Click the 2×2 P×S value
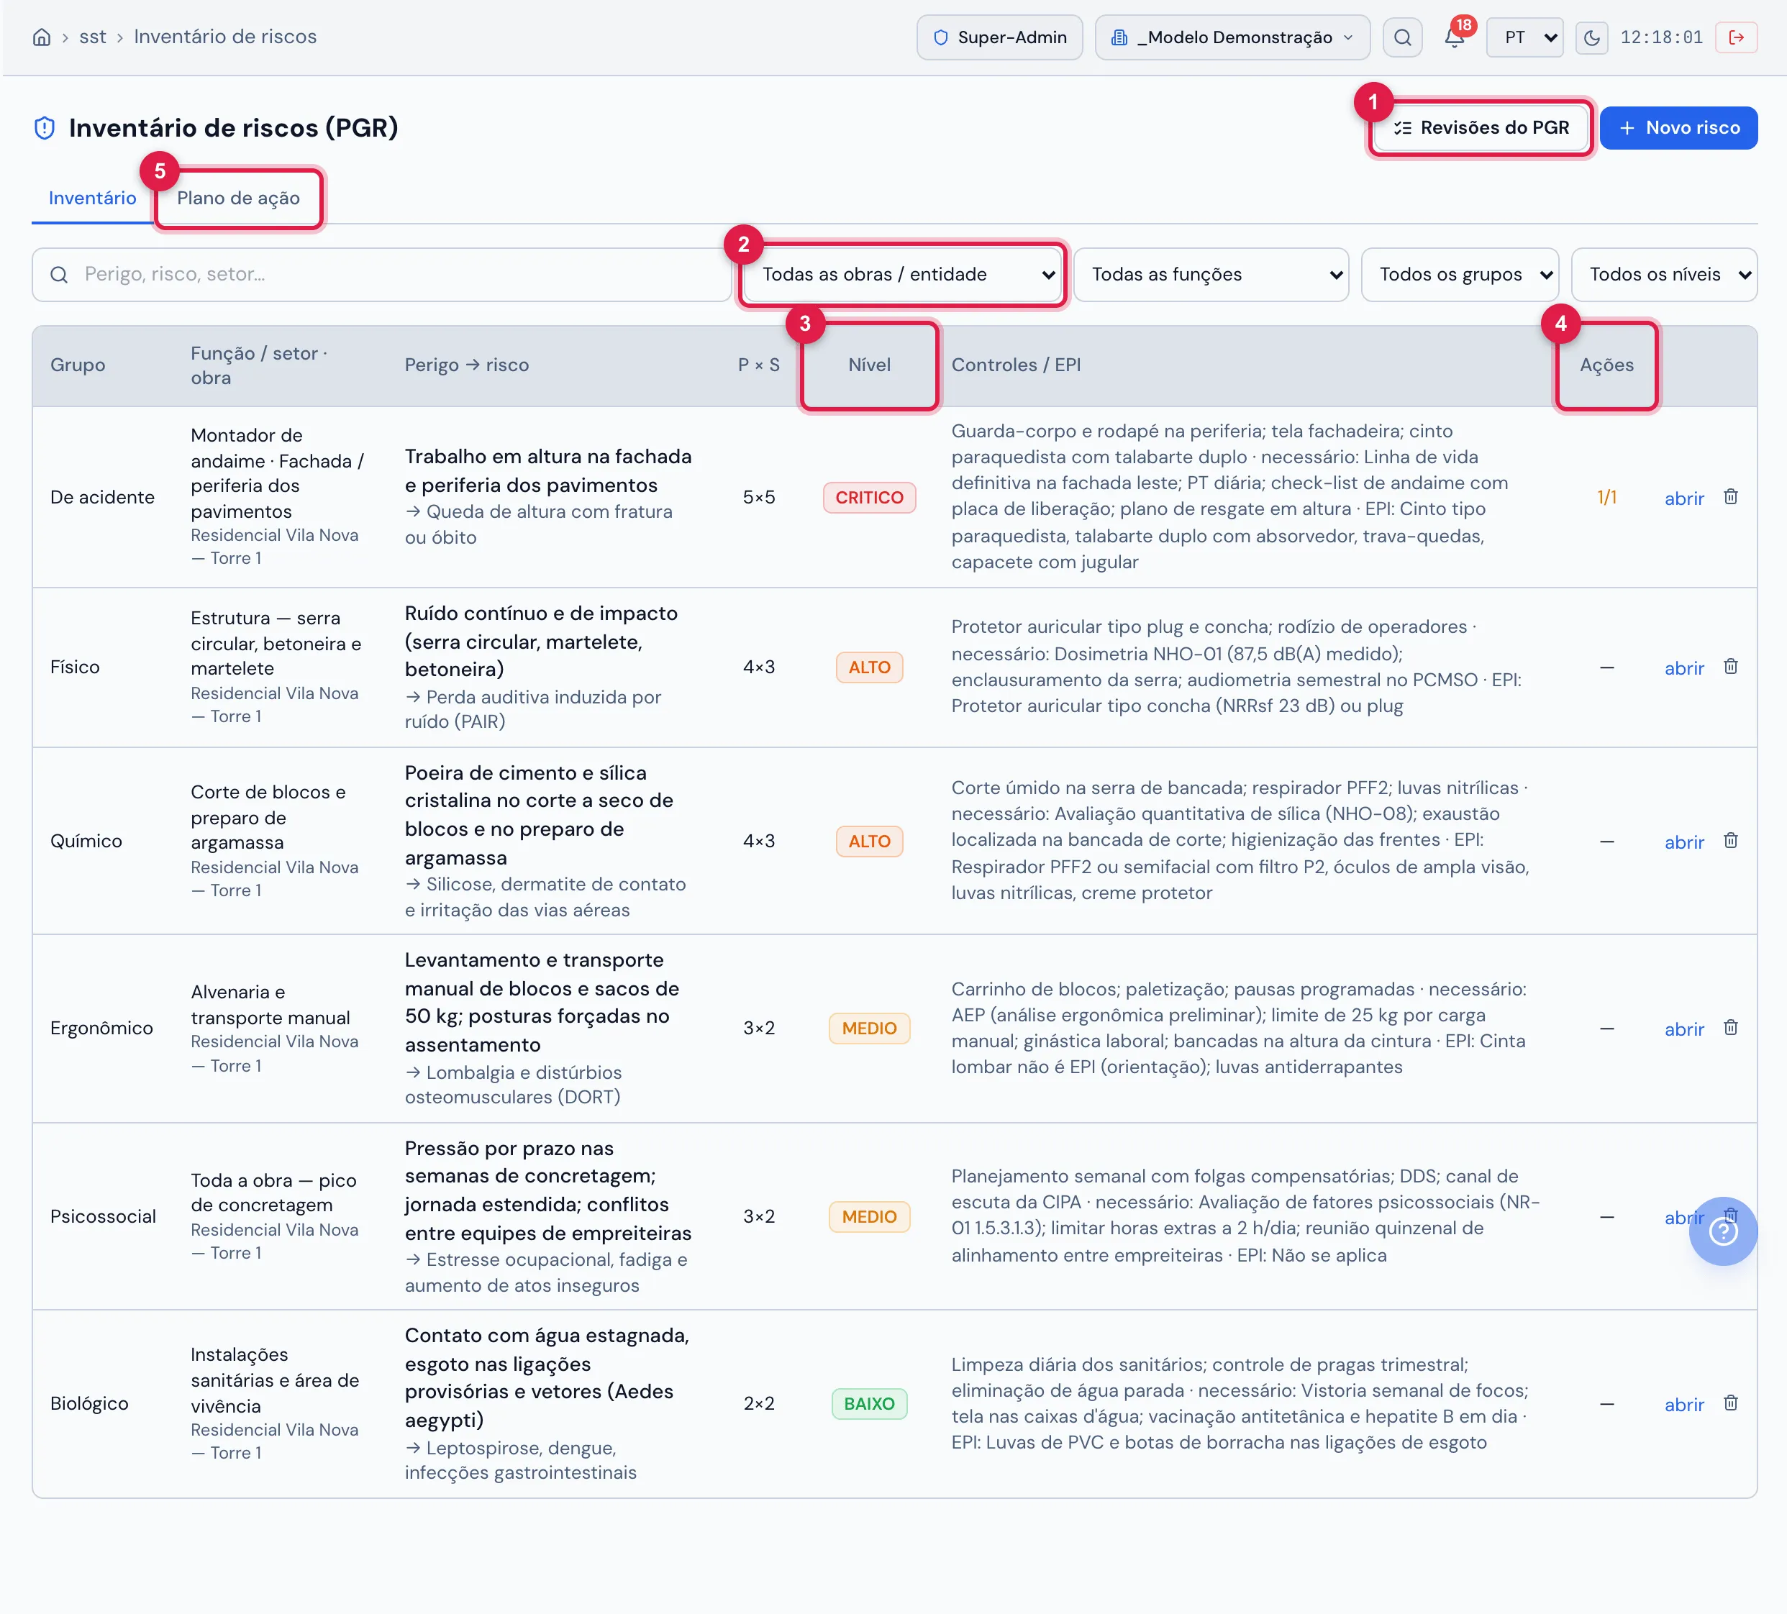The image size is (1787, 1614). point(759,1403)
